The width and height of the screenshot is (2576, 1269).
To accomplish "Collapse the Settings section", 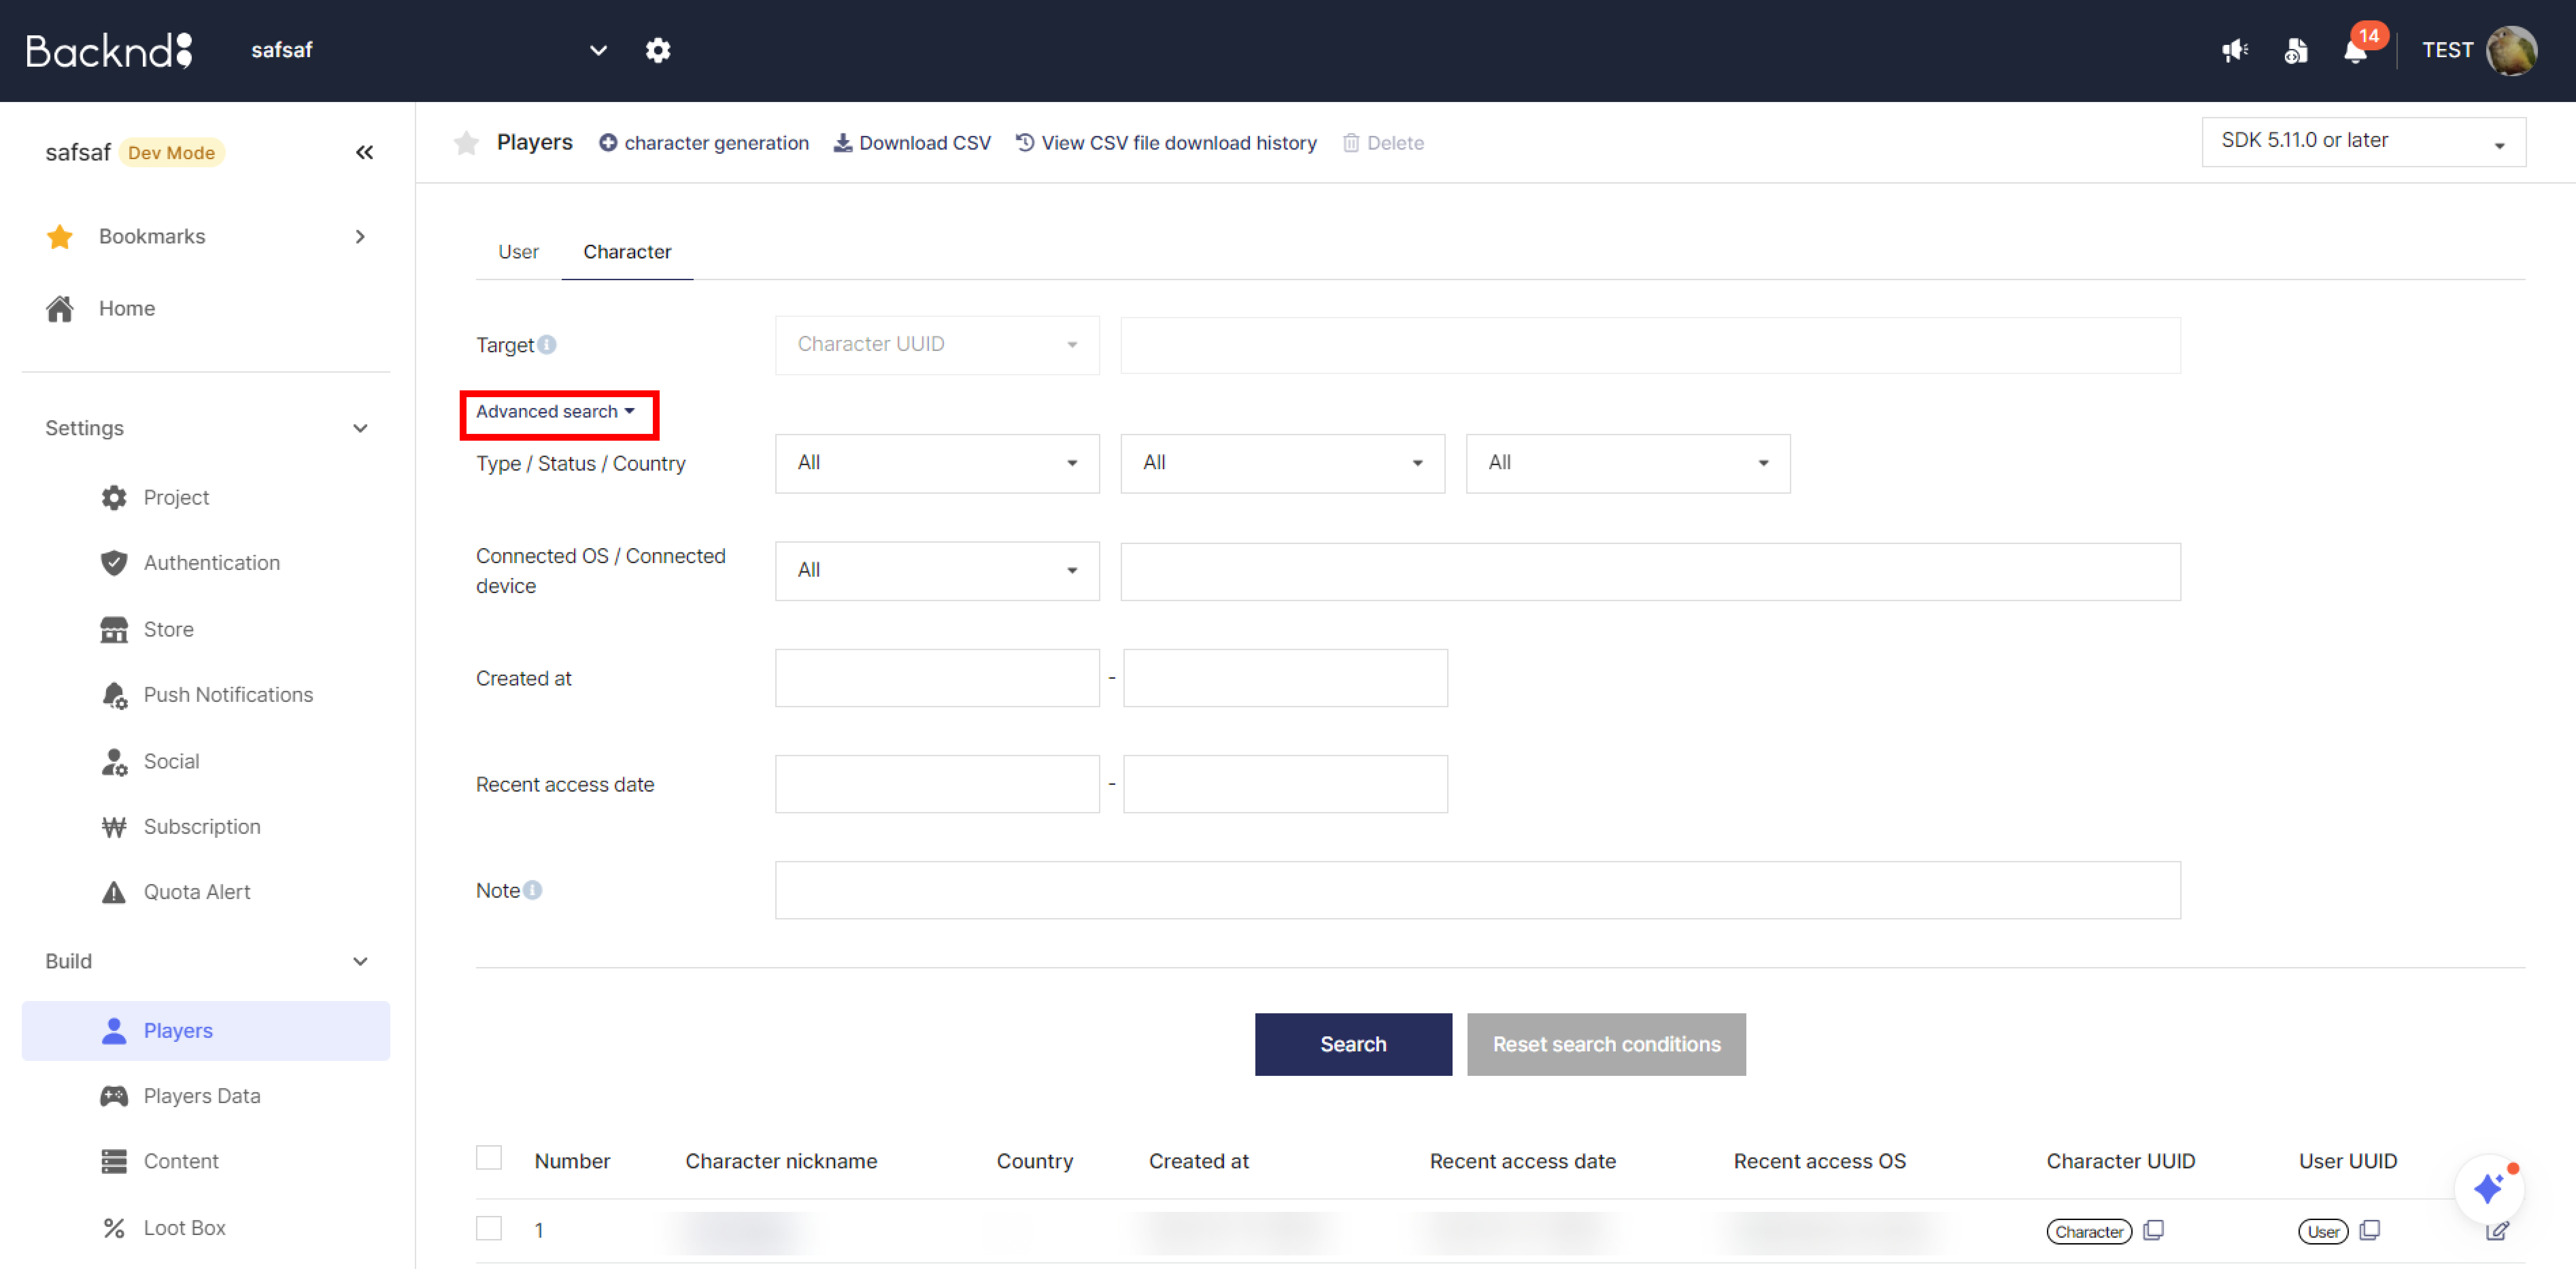I will [206, 428].
